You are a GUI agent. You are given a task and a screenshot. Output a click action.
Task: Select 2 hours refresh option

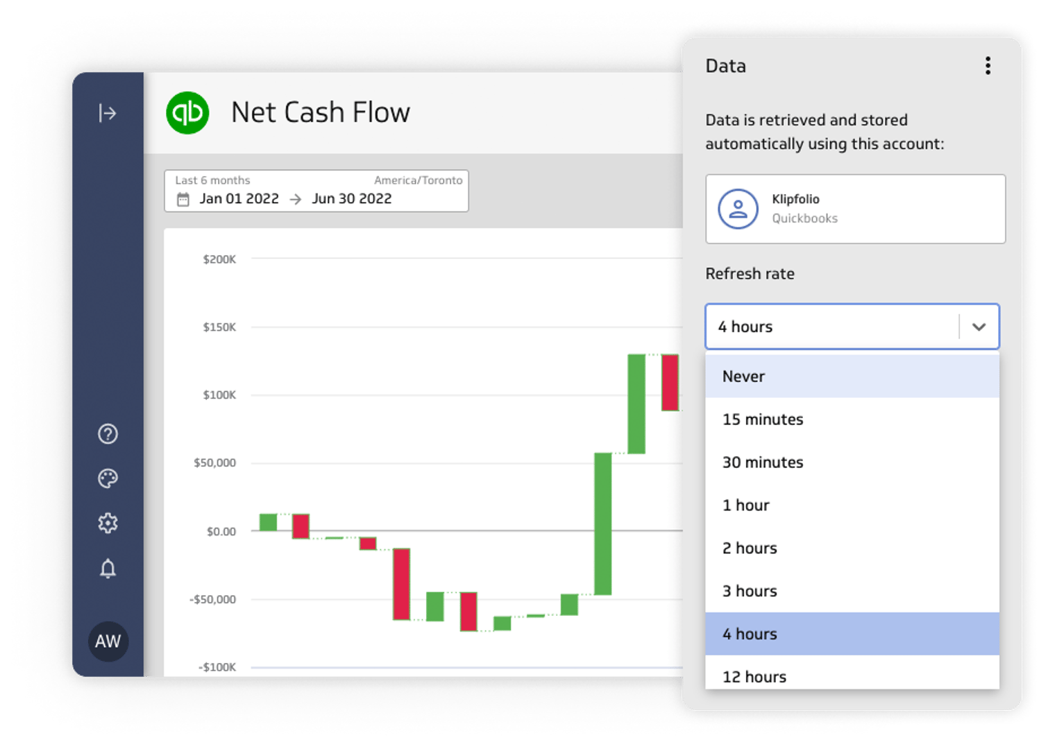(852, 549)
